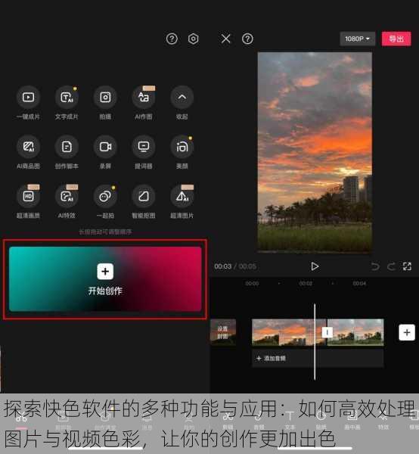Click the sunset video preview area
This screenshot has height=454, width=419.
pos(315,152)
